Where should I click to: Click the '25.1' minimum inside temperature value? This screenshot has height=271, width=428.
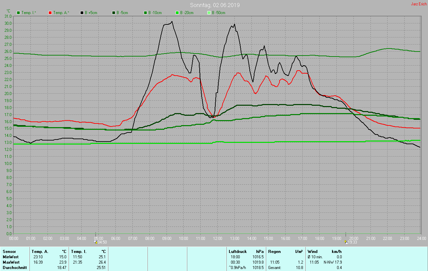(102, 257)
